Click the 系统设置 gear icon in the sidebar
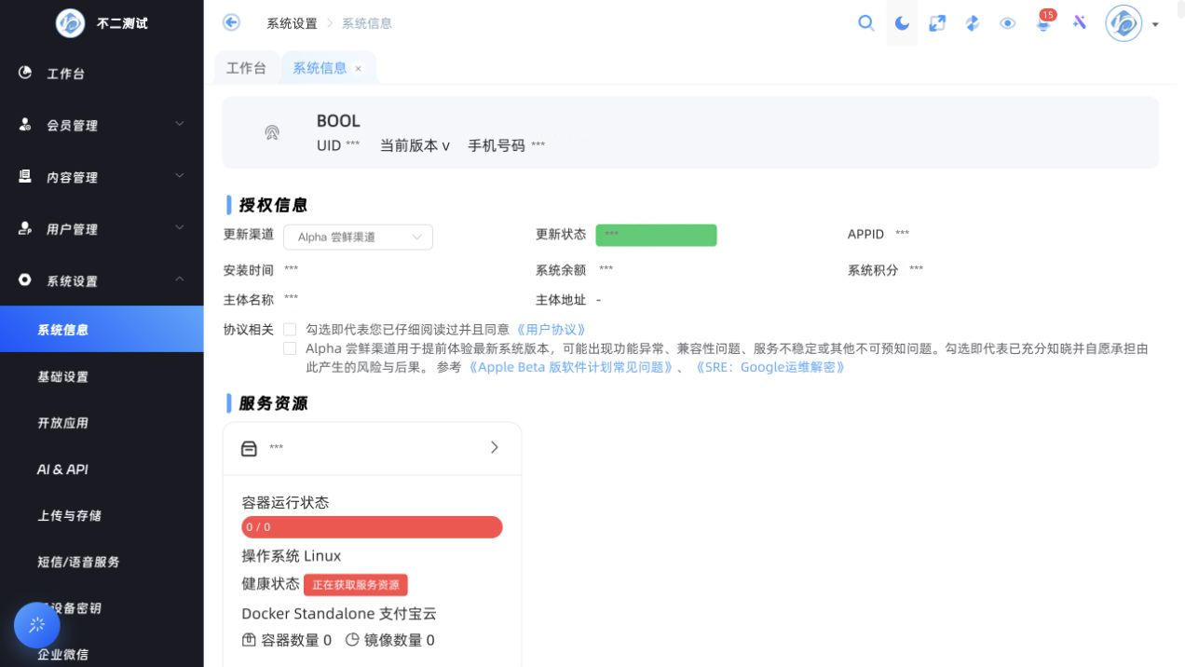 point(25,279)
